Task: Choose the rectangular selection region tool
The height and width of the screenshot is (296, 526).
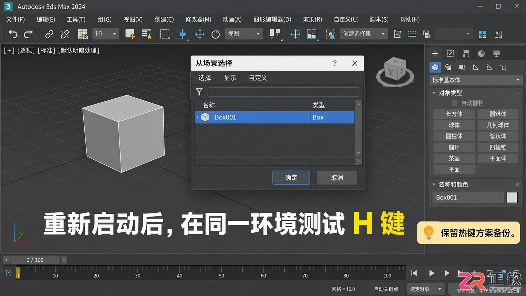Action: (x=165, y=34)
